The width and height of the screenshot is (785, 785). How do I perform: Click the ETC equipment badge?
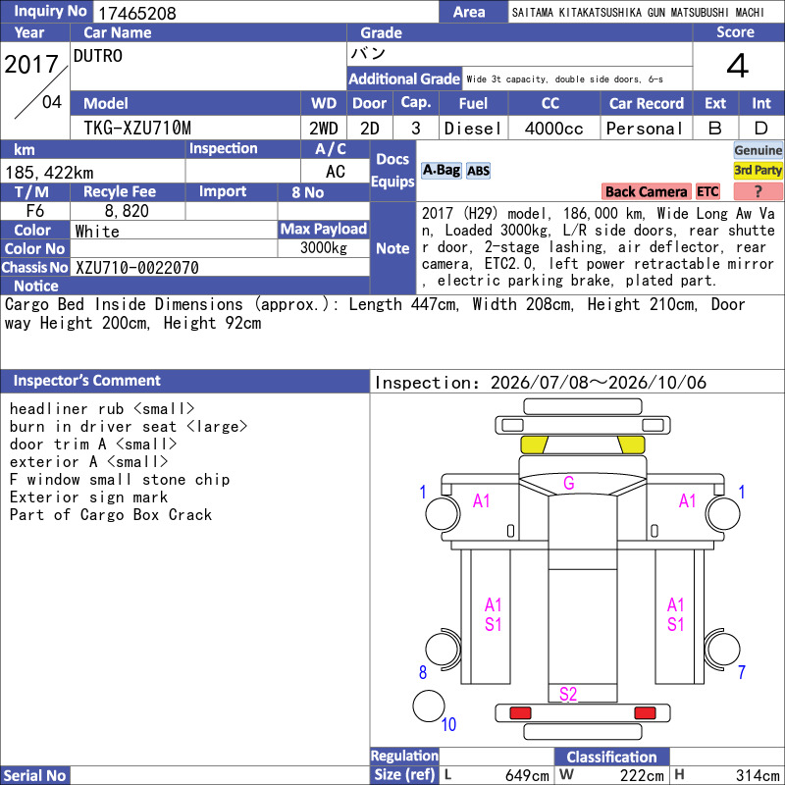[707, 191]
